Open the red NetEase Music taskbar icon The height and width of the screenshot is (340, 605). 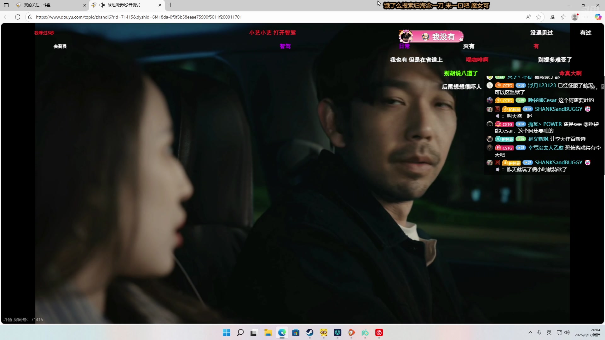coord(379,332)
